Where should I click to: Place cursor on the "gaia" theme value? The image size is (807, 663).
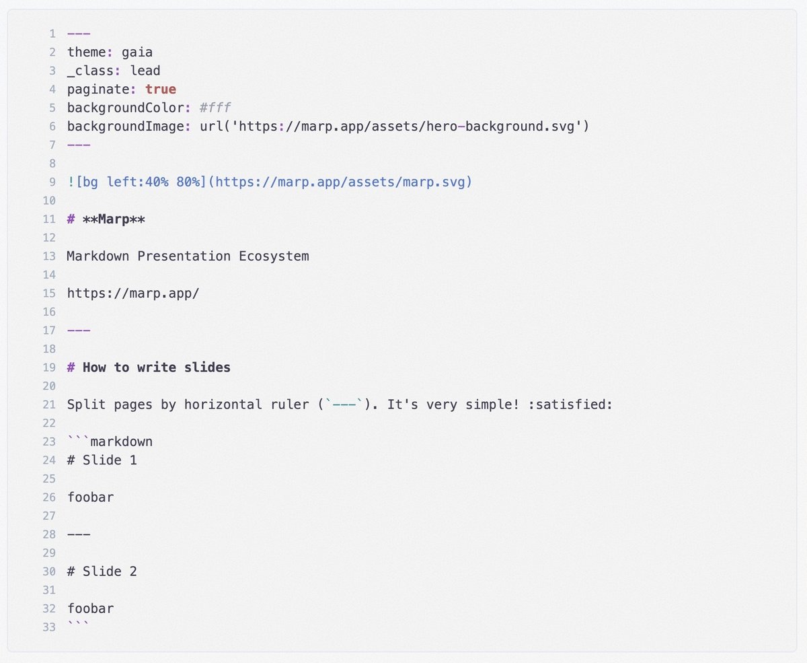click(137, 52)
